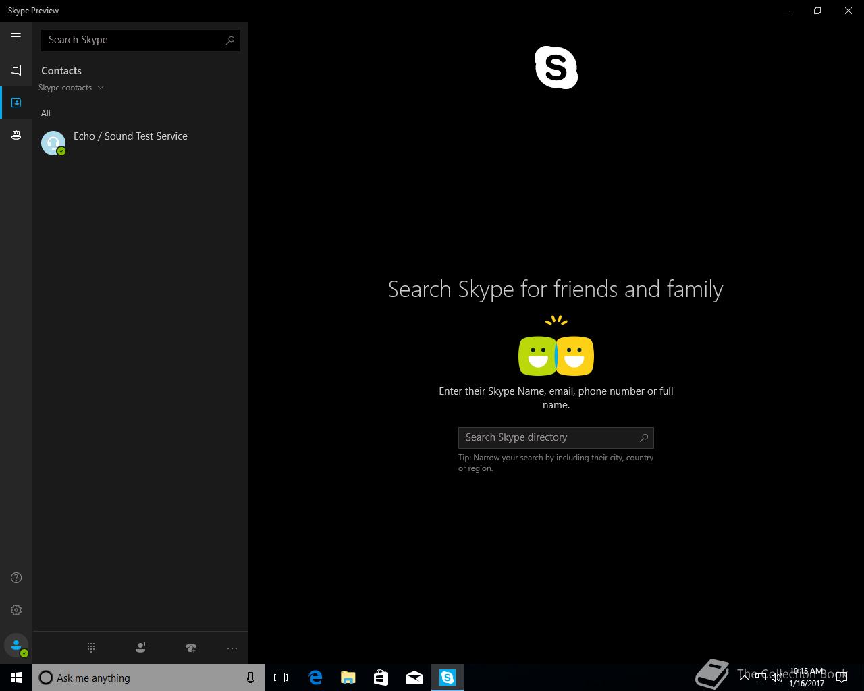864x691 pixels.
Task: Click the add contact icon
Action: [140, 648]
